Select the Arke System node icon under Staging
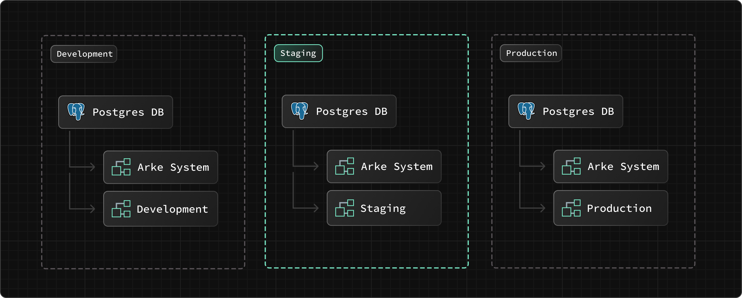742x298 pixels. click(345, 166)
